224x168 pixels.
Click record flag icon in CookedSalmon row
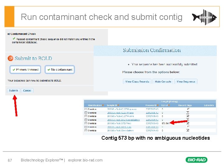pos(188,119)
